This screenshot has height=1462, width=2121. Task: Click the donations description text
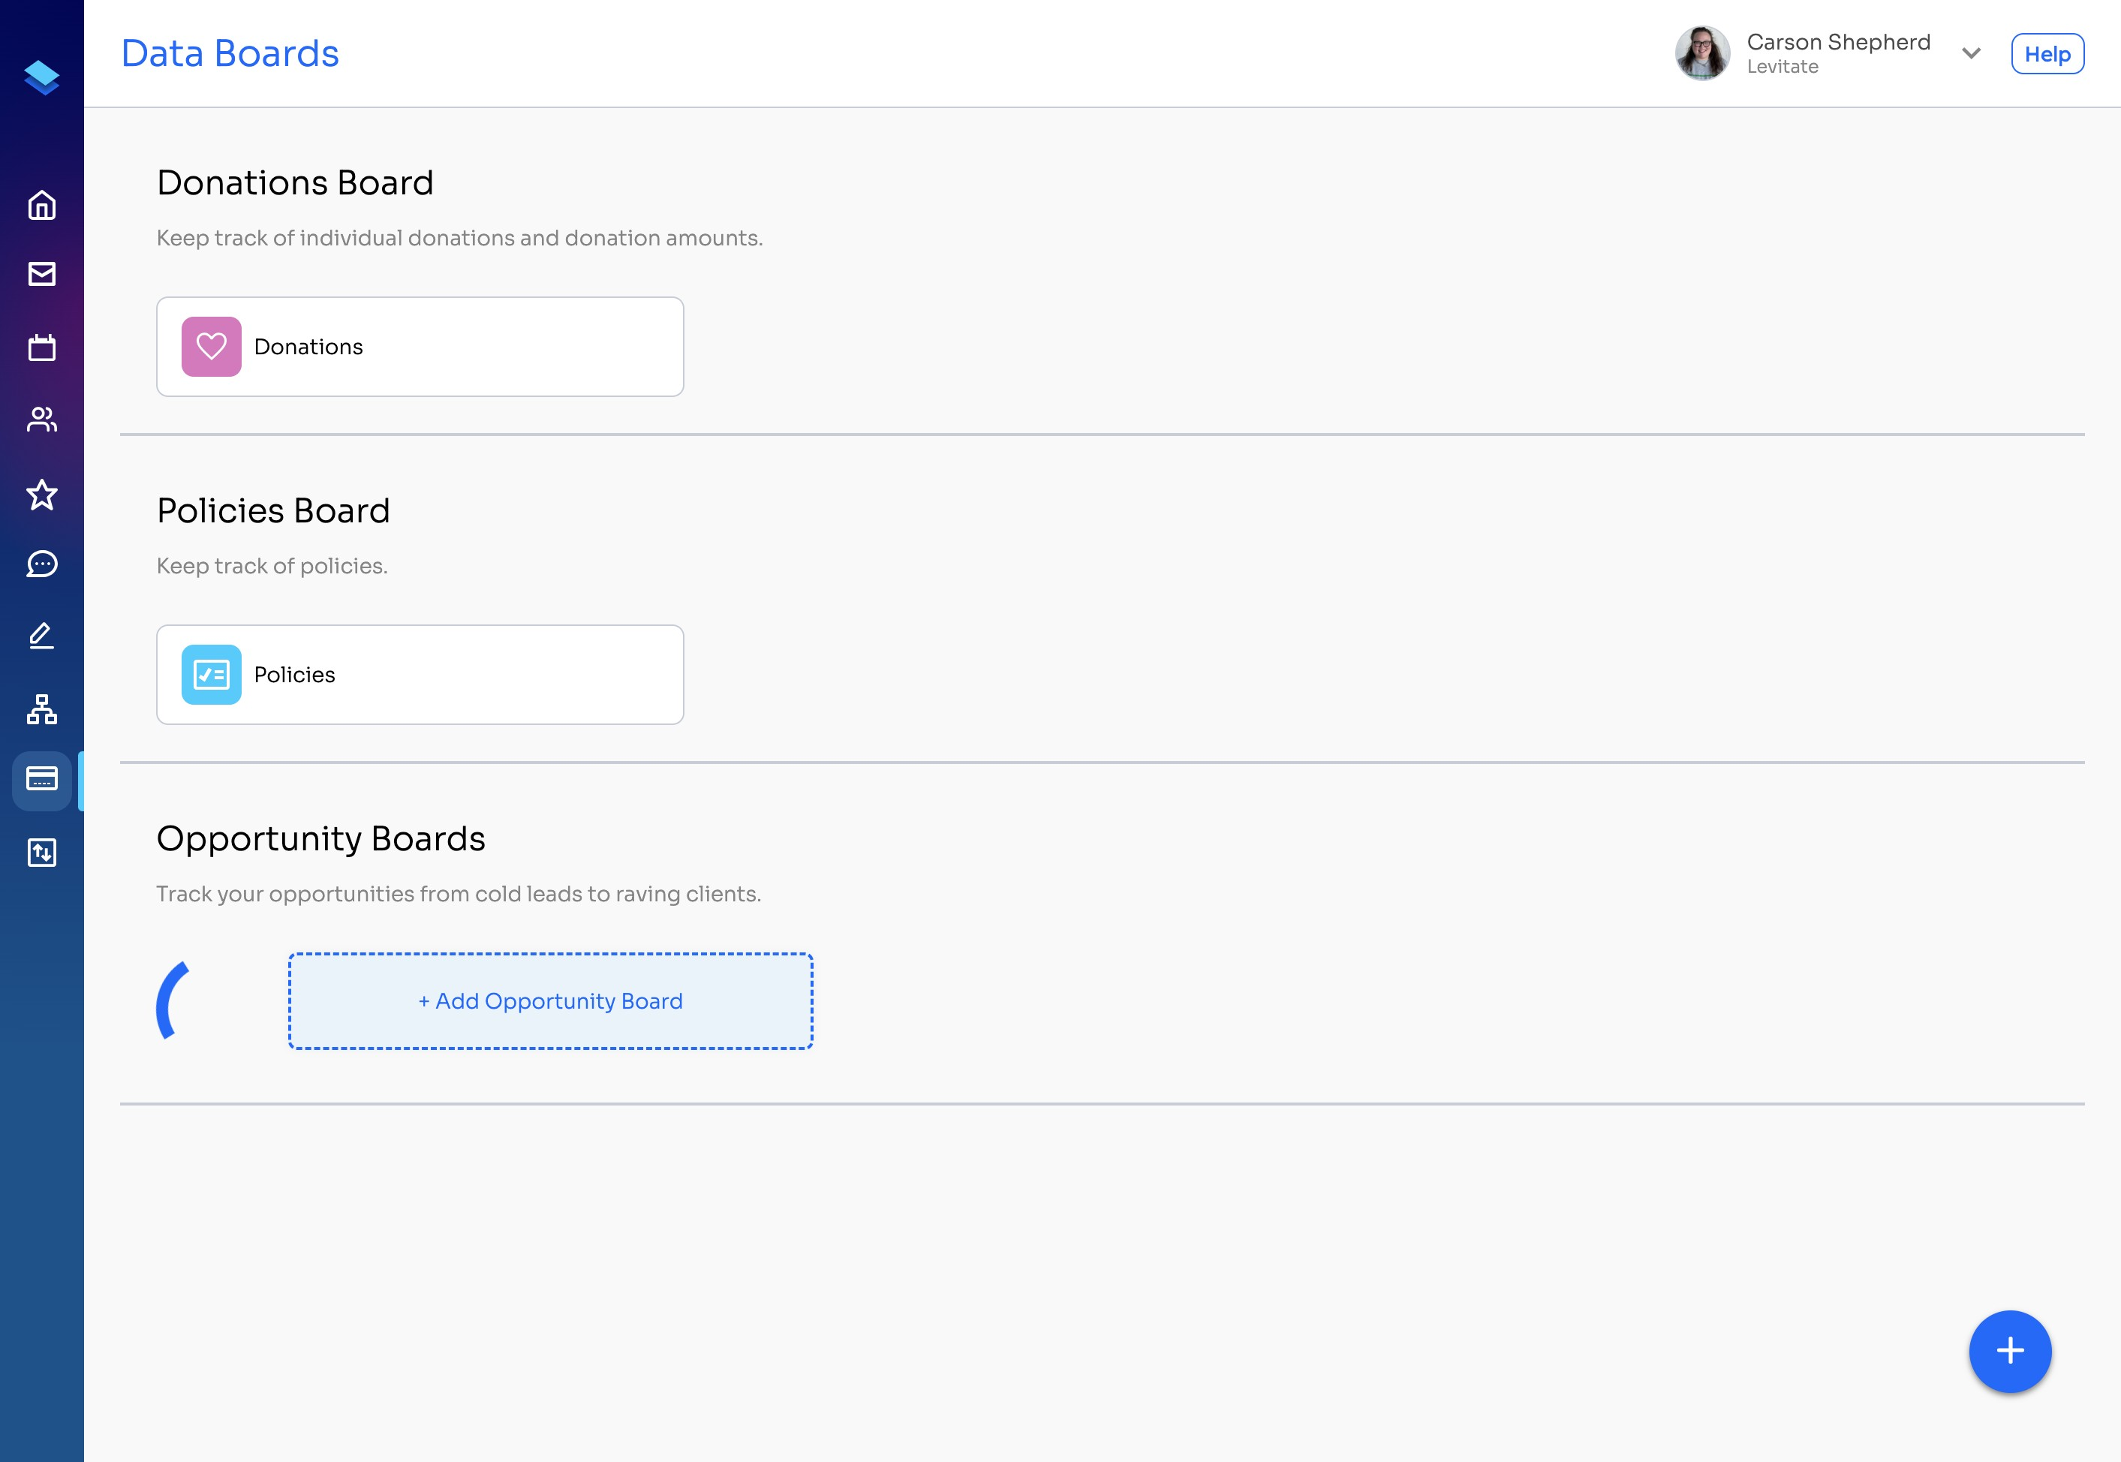point(460,238)
